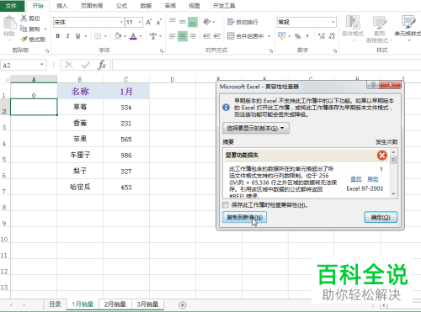The image size is (421, 312).
Task: Open Conditional Formatting (条件格式)
Action: pos(353,29)
